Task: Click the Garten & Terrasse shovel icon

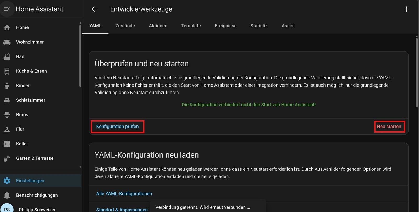Action: coord(7,158)
